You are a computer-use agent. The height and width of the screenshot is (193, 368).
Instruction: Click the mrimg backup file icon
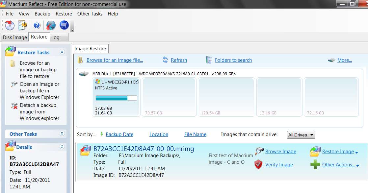click(86, 150)
